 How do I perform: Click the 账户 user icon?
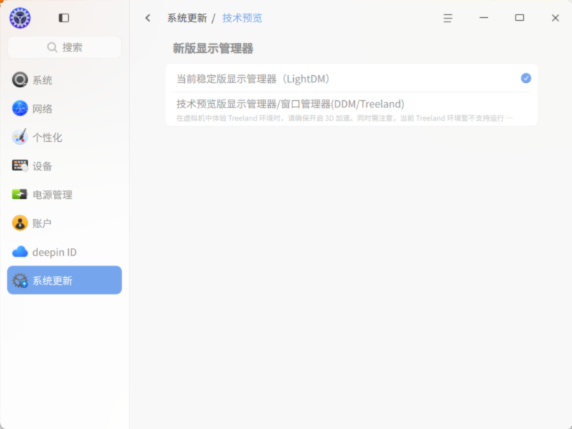pos(19,223)
